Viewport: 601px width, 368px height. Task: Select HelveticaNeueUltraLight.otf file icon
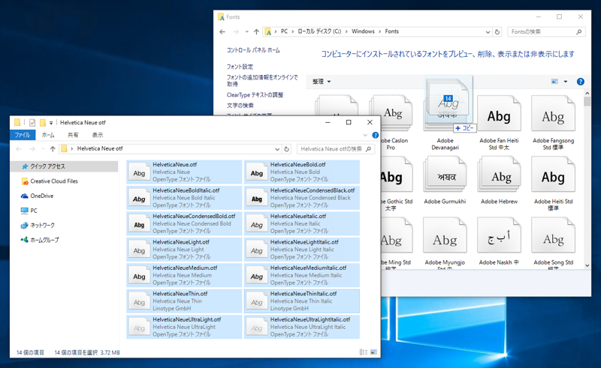point(139,328)
